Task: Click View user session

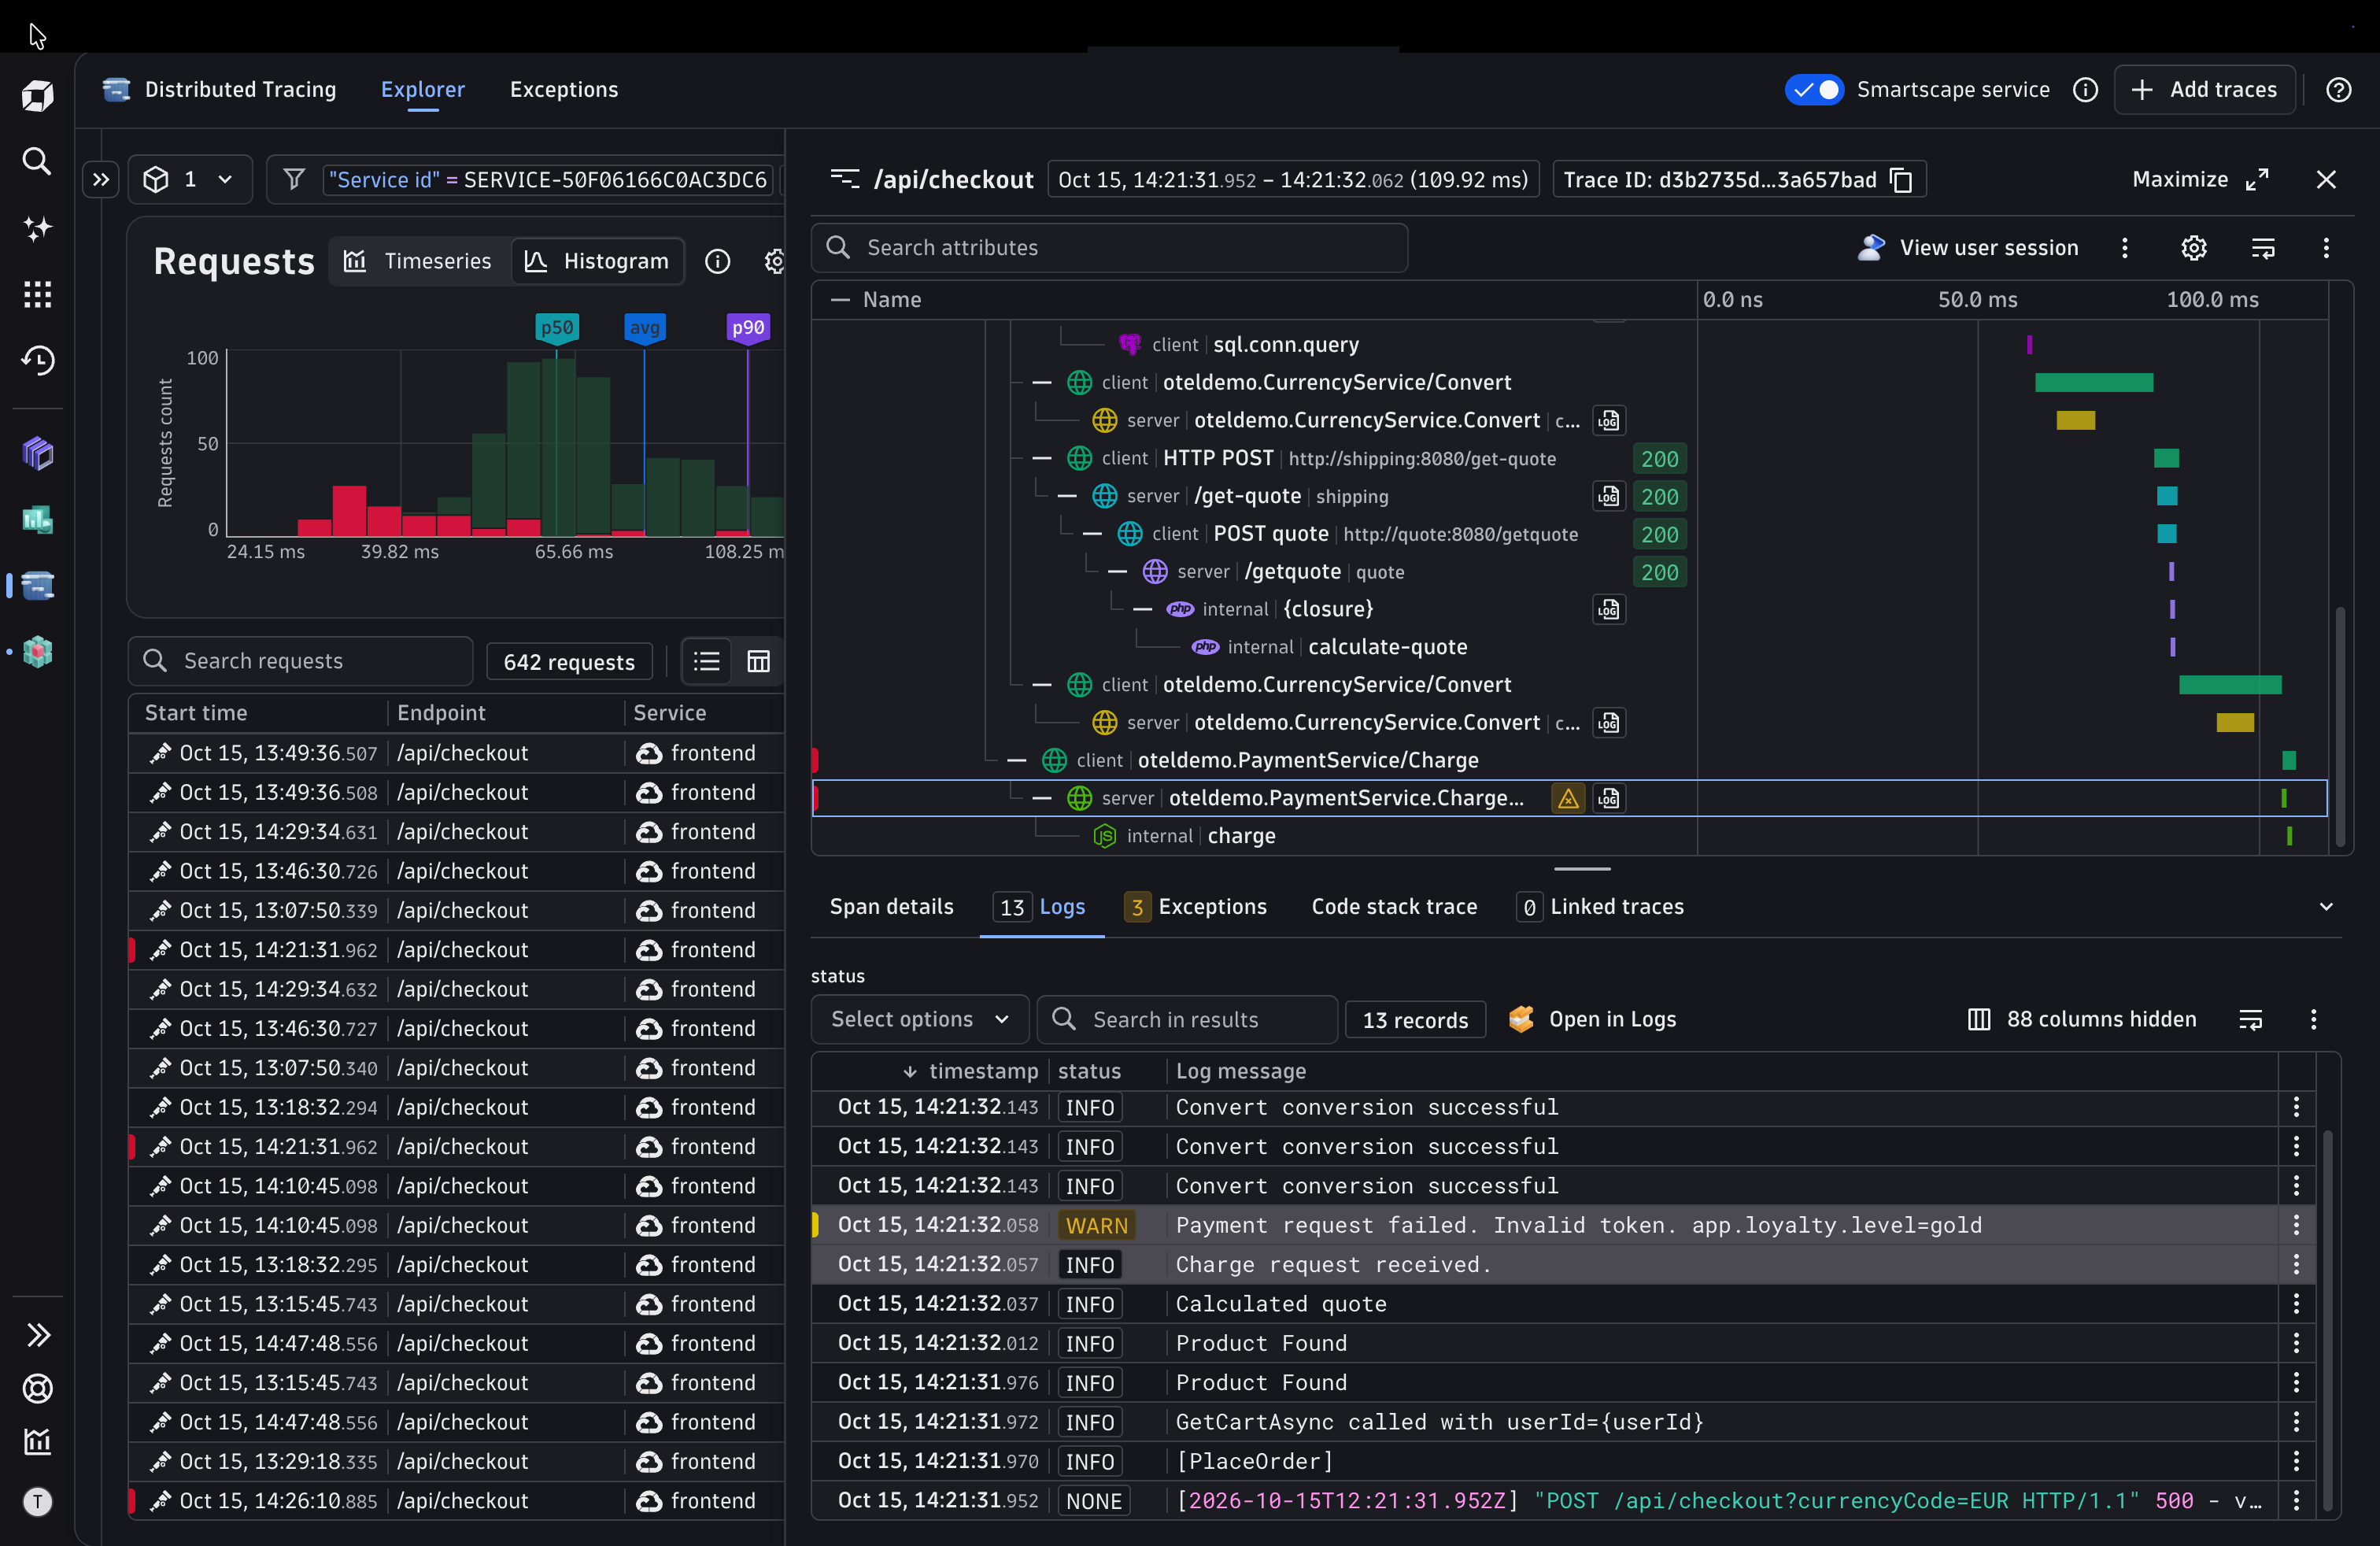Action: 1967,248
